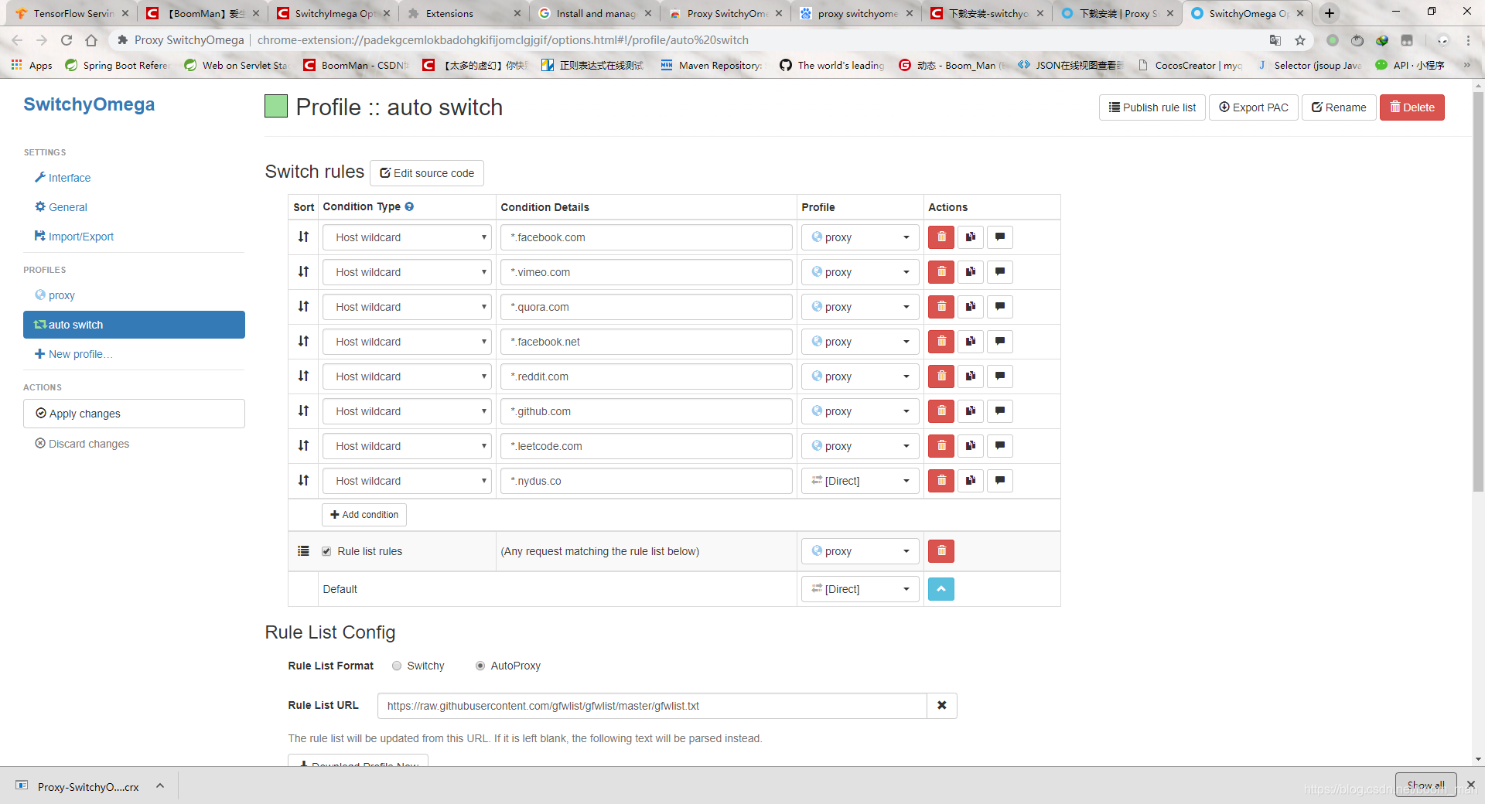Close the downloads bar
This screenshot has height=804, width=1485.
coord(1470,785)
